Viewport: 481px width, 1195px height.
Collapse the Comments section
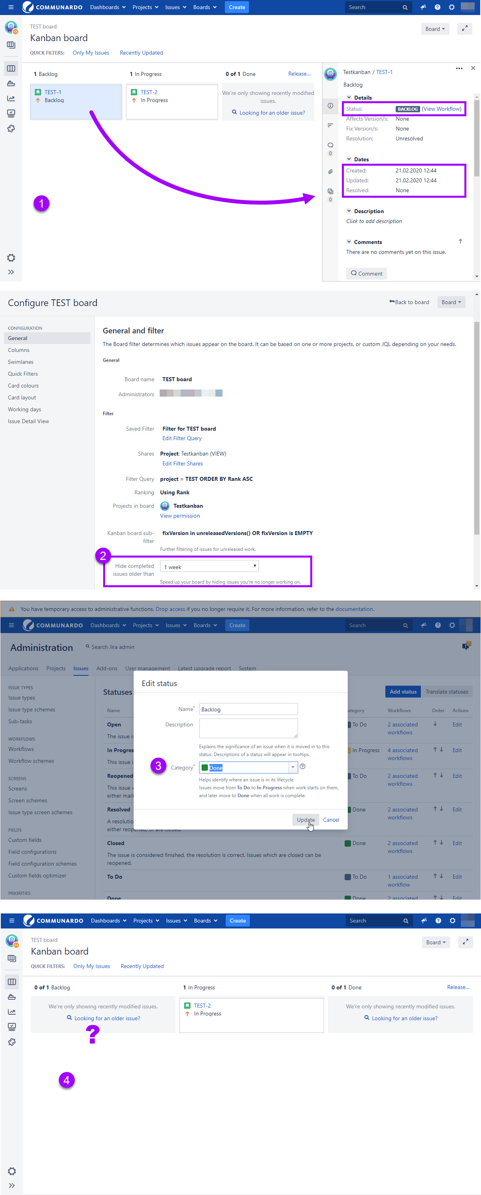click(349, 242)
